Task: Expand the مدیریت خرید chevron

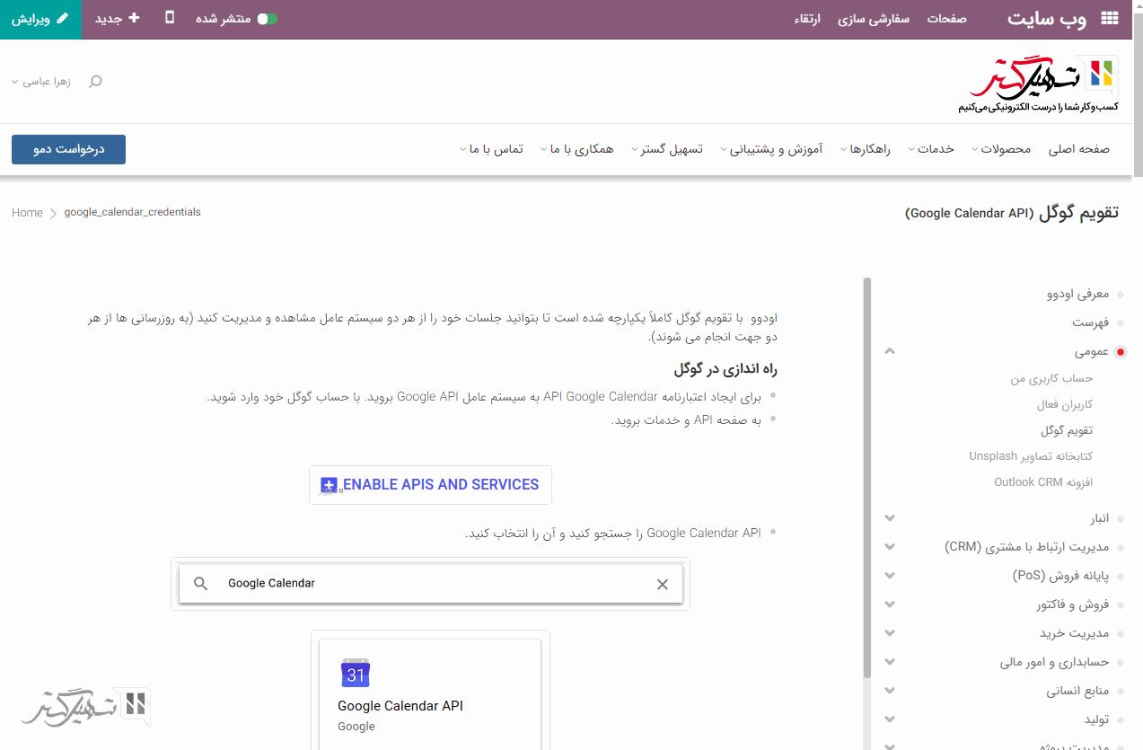Action: [890, 633]
